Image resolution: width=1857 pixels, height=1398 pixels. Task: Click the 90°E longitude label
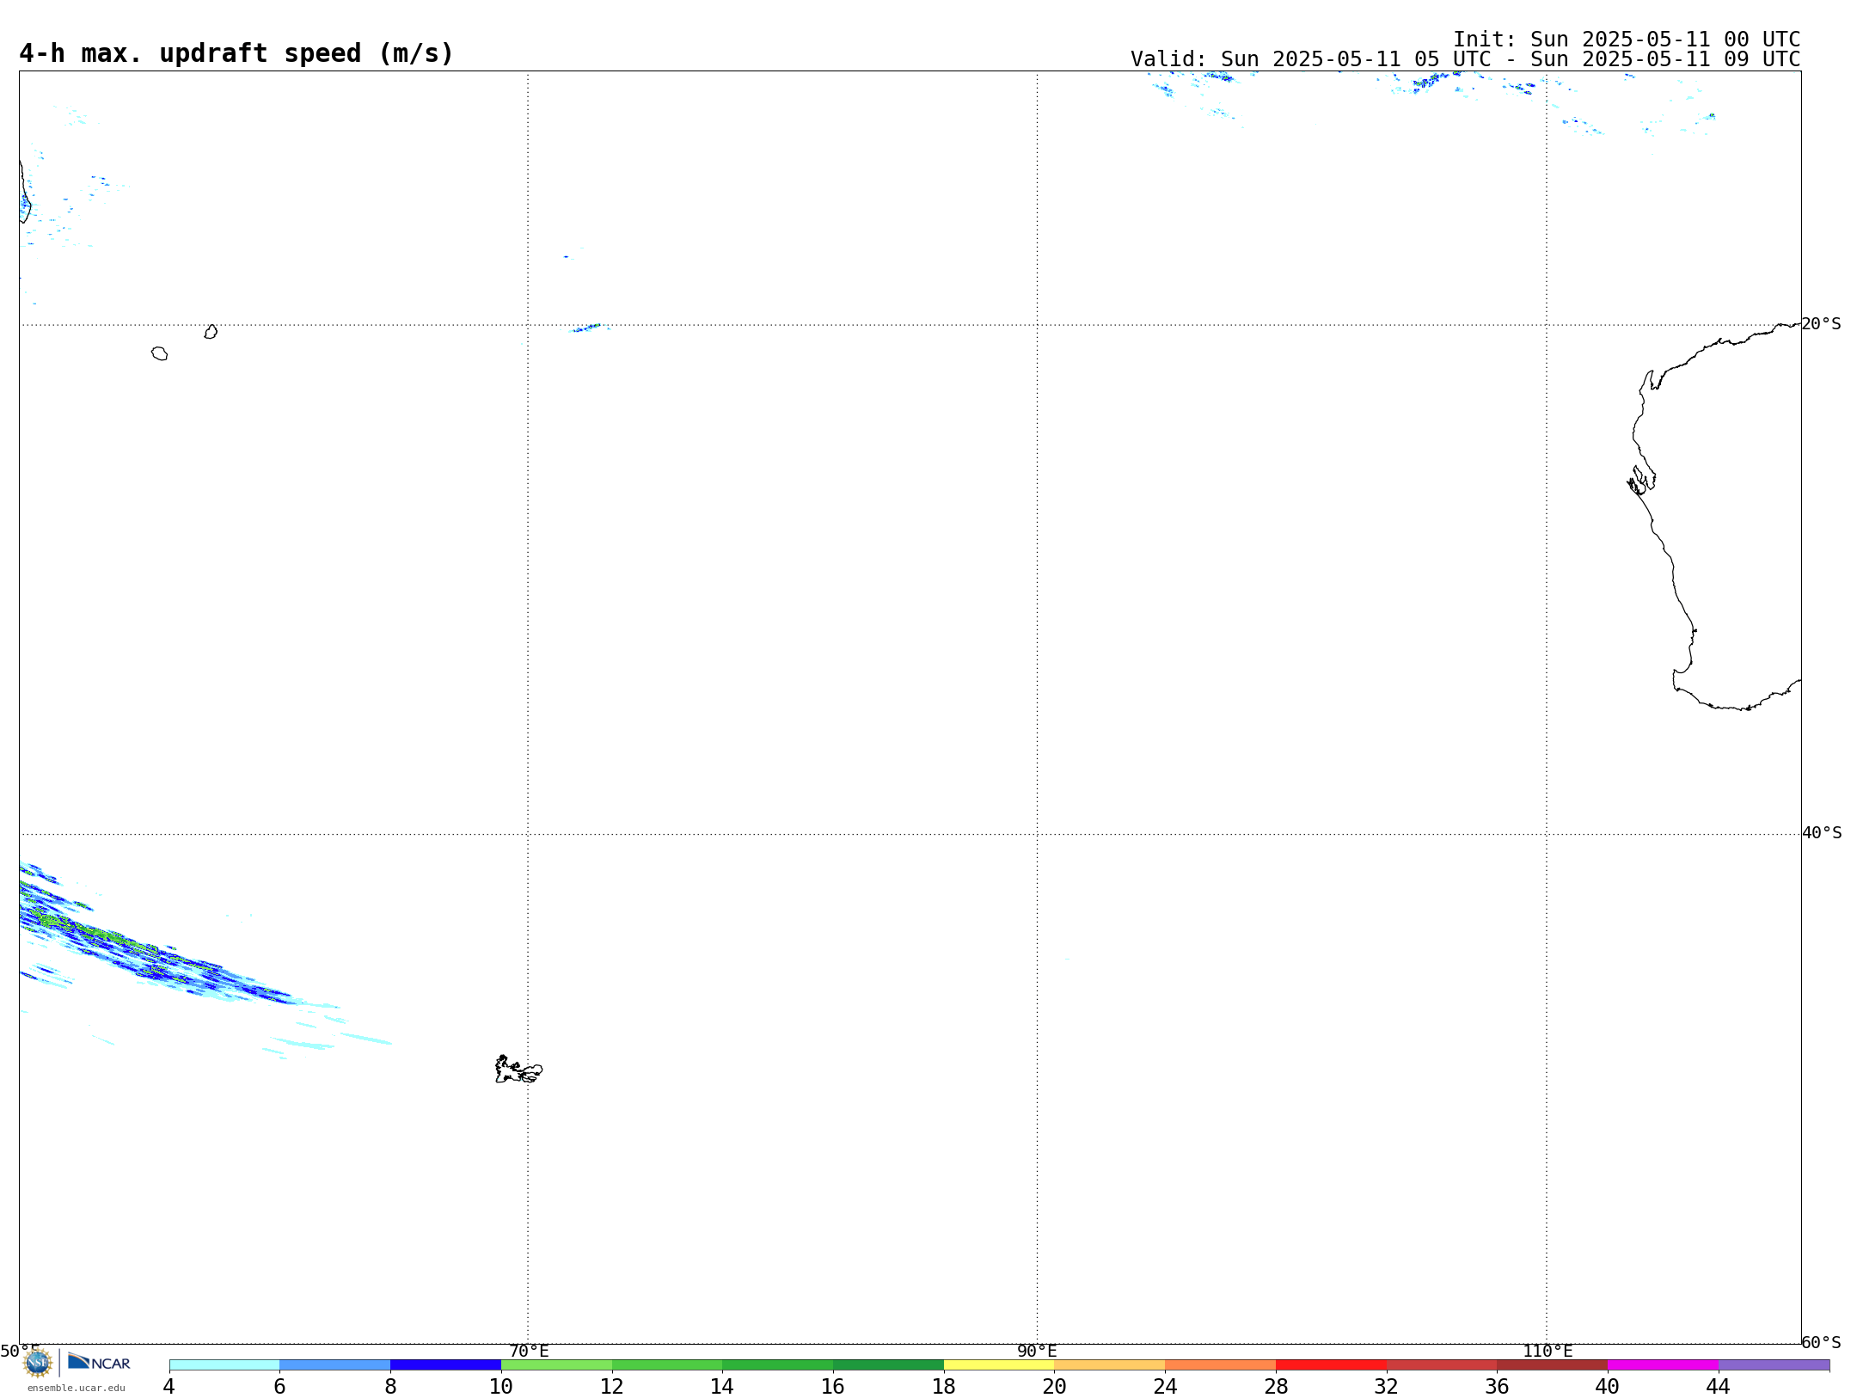(x=1037, y=1352)
